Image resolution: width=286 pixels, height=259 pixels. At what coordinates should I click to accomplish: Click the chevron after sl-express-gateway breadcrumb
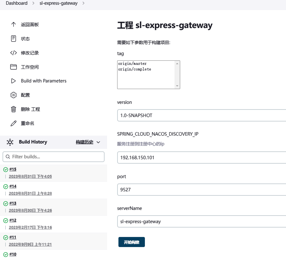click(83, 3)
